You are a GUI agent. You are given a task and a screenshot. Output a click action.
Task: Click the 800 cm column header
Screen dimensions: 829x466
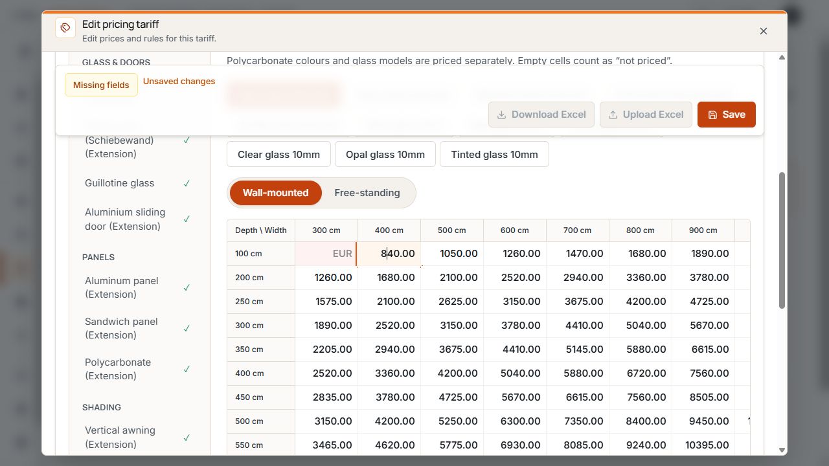(x=641, y=230)
